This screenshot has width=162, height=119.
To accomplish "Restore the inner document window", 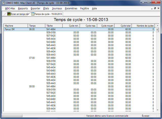I will coord(155,8).
